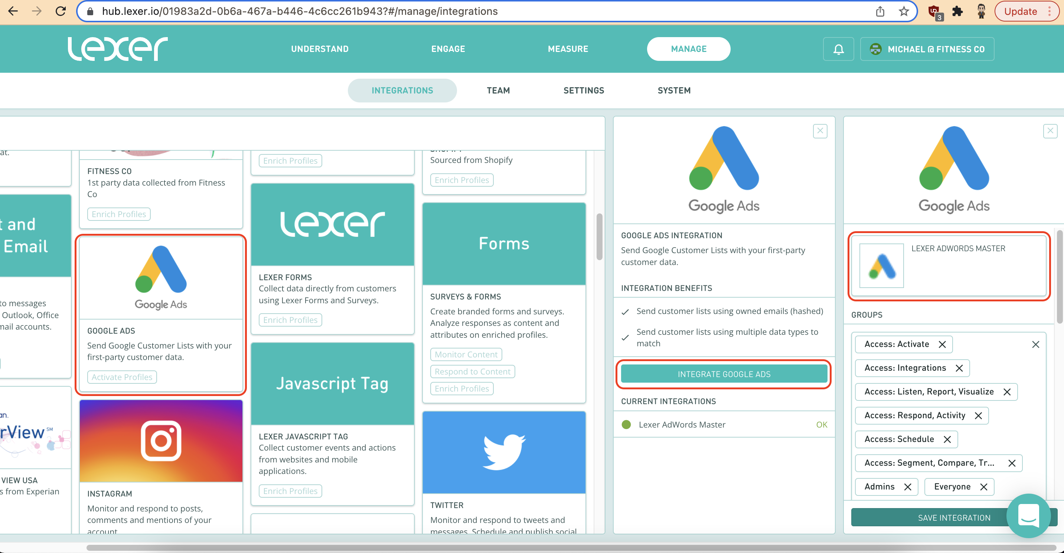
Task: Open the Michael @ Fitness Co account menu
Action: [927, 49]
